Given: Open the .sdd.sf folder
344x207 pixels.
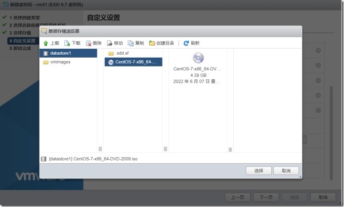Looking at the screenshot, I should 133,53.
